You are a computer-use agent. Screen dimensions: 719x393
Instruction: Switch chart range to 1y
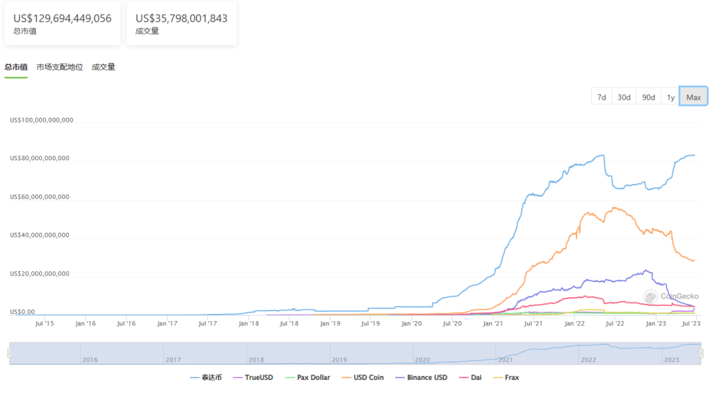point(670,97)
